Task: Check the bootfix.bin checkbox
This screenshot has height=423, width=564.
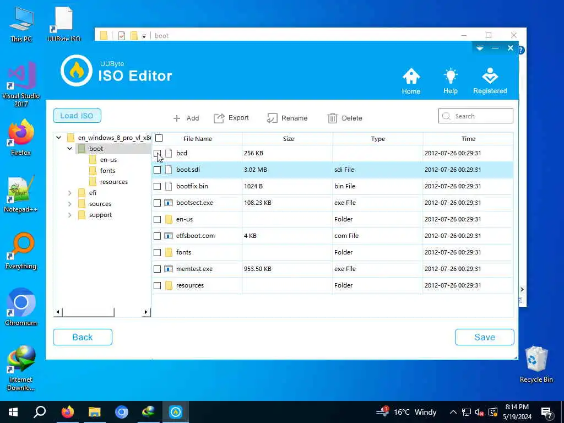Action: [157, 186]
